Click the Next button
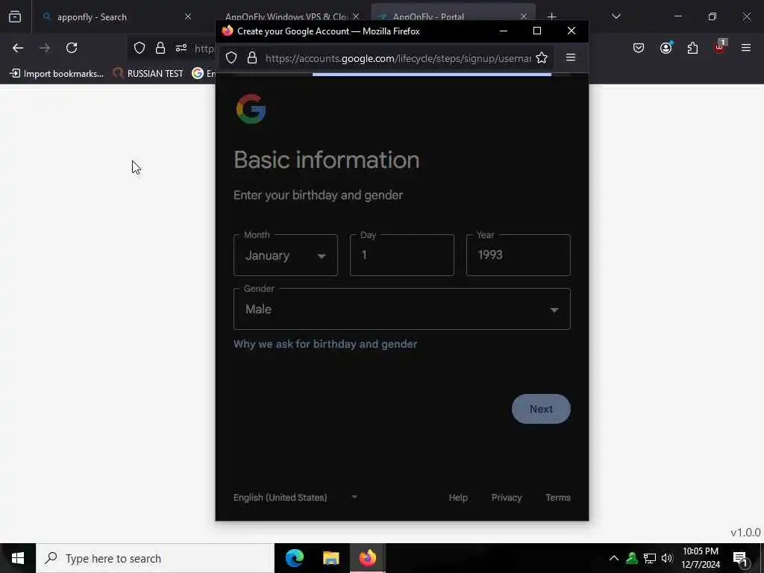The width and height of the screenshot is (764, 573). click(x=541, y=409)
